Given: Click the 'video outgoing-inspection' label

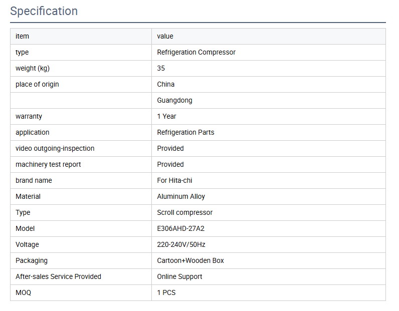Looking at the screenshot, I should (x=55, y=148).
